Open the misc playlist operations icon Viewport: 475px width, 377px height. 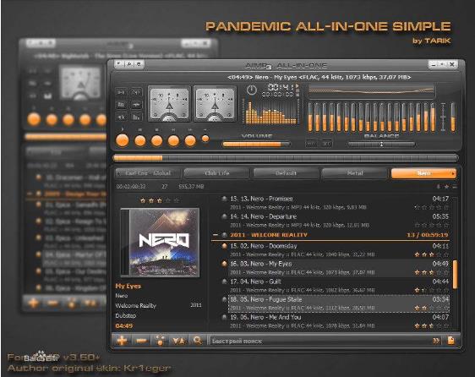(x=160, y=341)
